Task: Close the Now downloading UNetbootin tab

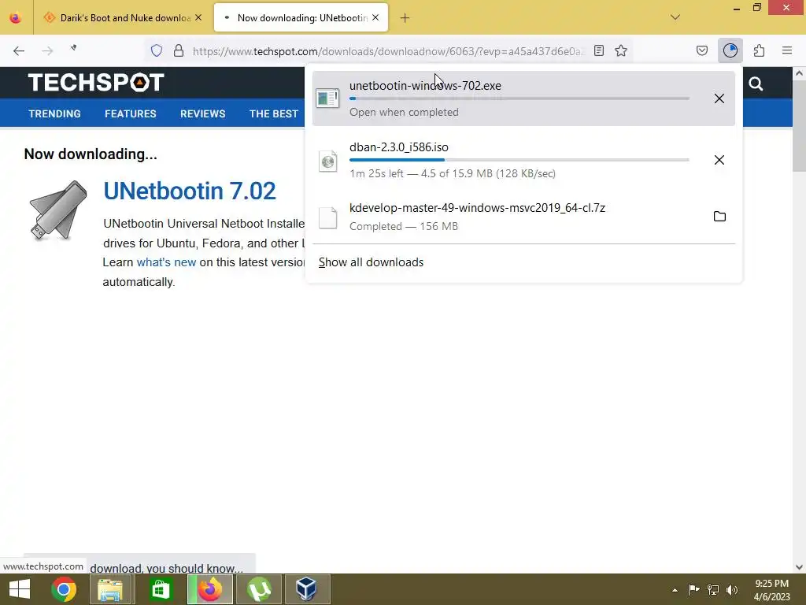Action: pyautogui.click(x=375, y=17)
